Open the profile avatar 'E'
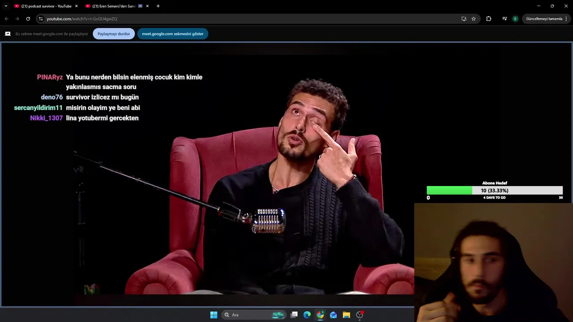The height and width of the screenshot is (322, 573). [515, 19]
